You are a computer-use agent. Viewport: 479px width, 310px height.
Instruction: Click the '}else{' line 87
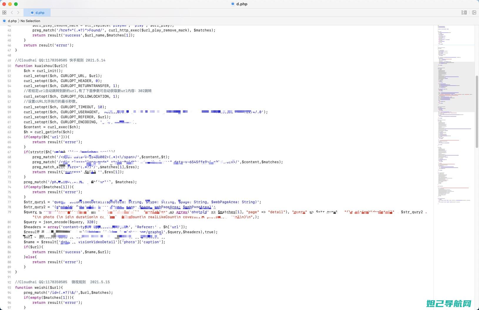[30, 257]
